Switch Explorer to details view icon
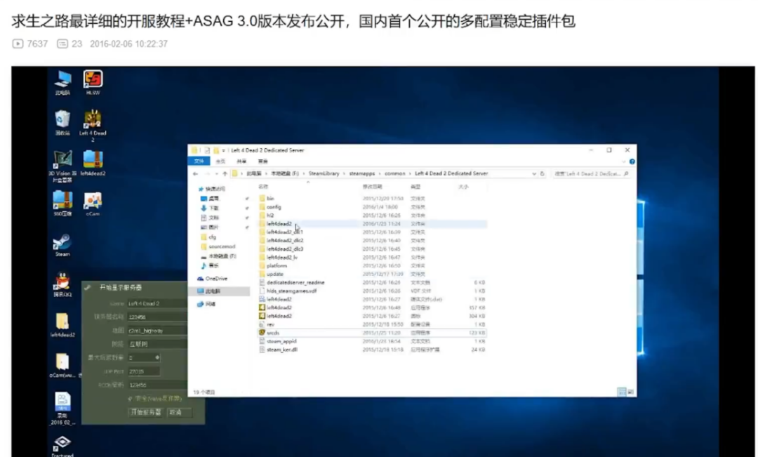The image size is (758, 457). 622,392
